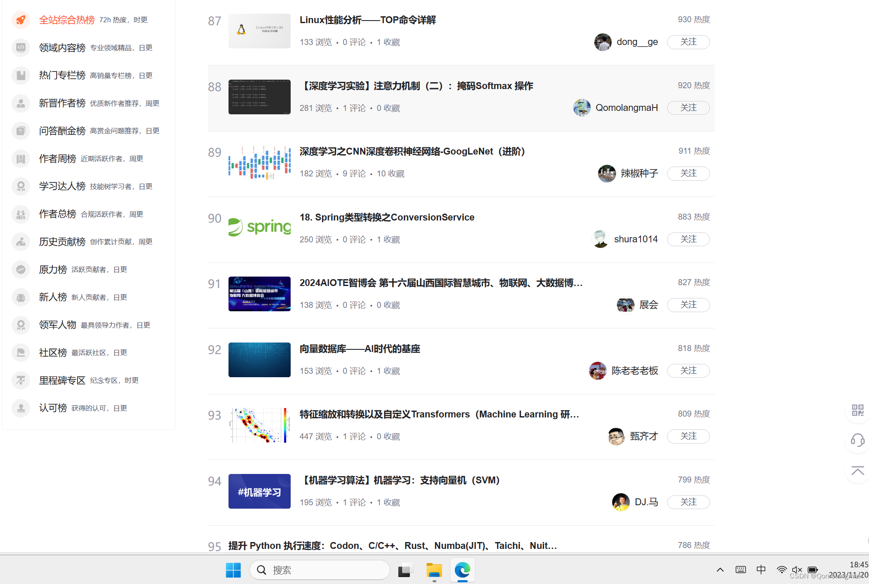Open Microsoft Edge from the taskbar

pyautogui.click(x=462, y=570)
